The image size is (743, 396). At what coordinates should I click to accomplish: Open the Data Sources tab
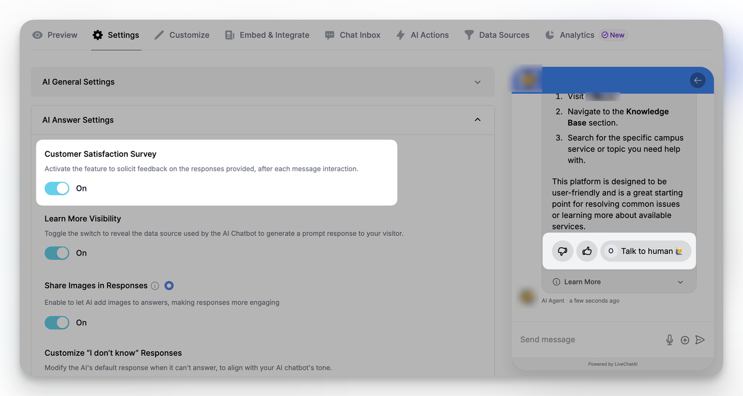tap(497, 35)
